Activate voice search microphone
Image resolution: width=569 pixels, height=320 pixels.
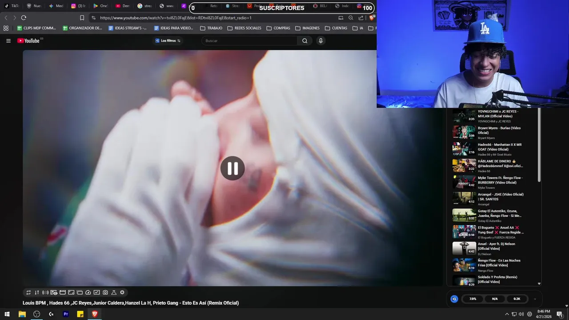pyautogui.click(x=321, y=41)
